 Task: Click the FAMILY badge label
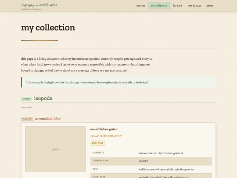coord(27,119)
